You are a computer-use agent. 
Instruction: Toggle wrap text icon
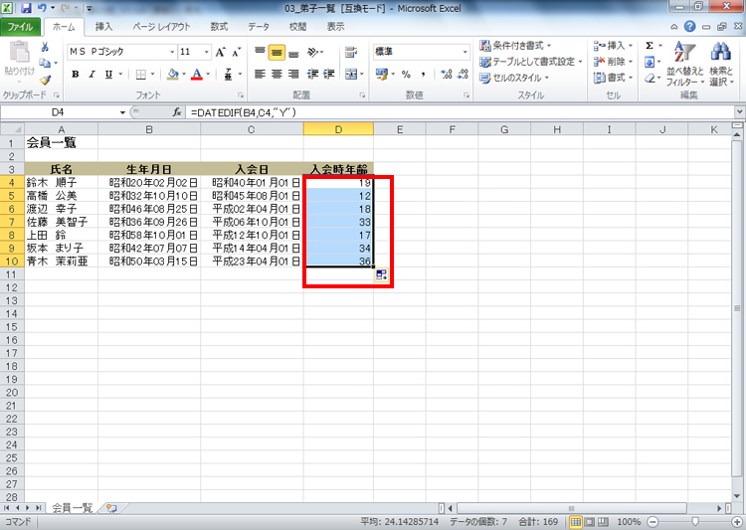(x=351, y=52)
